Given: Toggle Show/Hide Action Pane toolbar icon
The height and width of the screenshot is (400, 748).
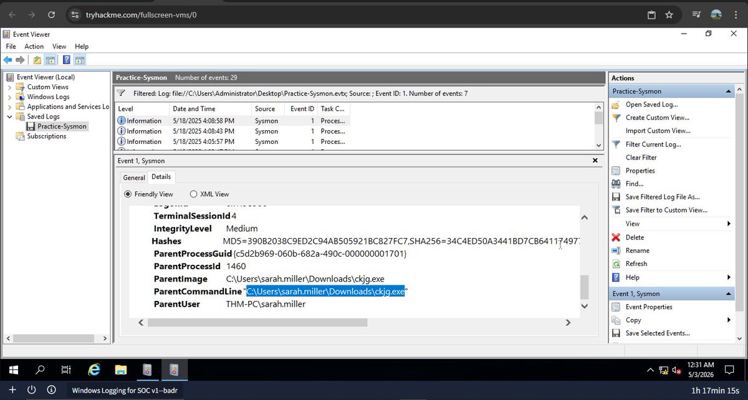Looking at the screenshot, I should (x=80, y=60).
